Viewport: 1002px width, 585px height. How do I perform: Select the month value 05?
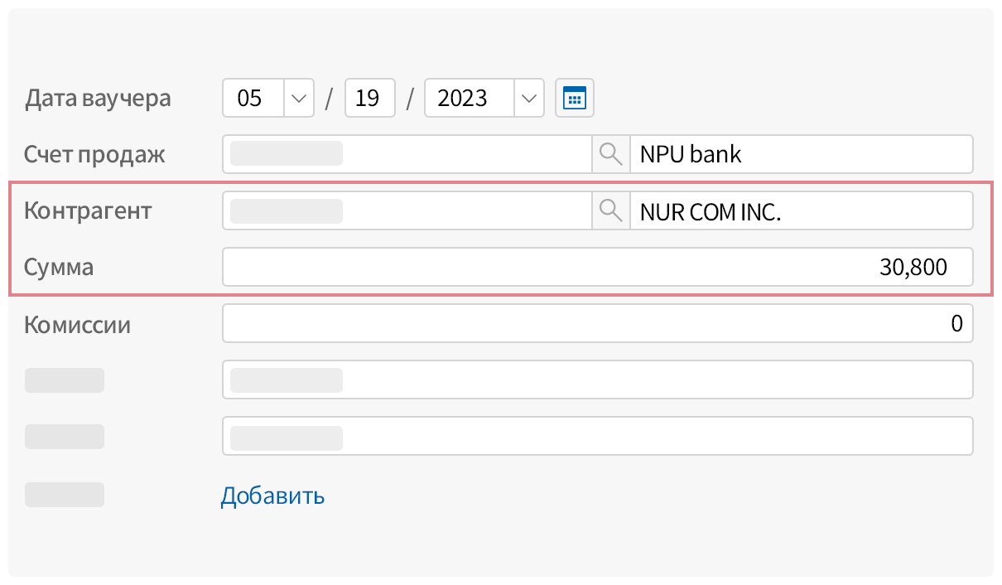pos(253,99)
